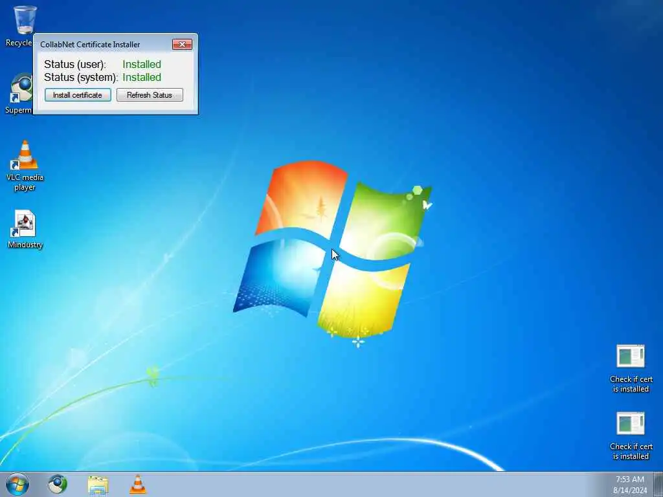
Task: Launch VLC from the taskbar
Action: 138,485
